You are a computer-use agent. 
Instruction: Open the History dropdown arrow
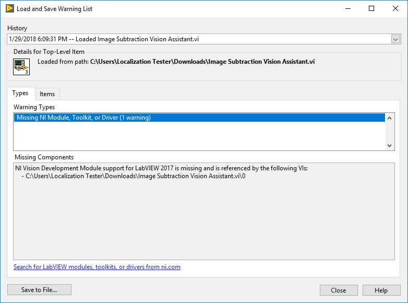[x=395, y=39]
